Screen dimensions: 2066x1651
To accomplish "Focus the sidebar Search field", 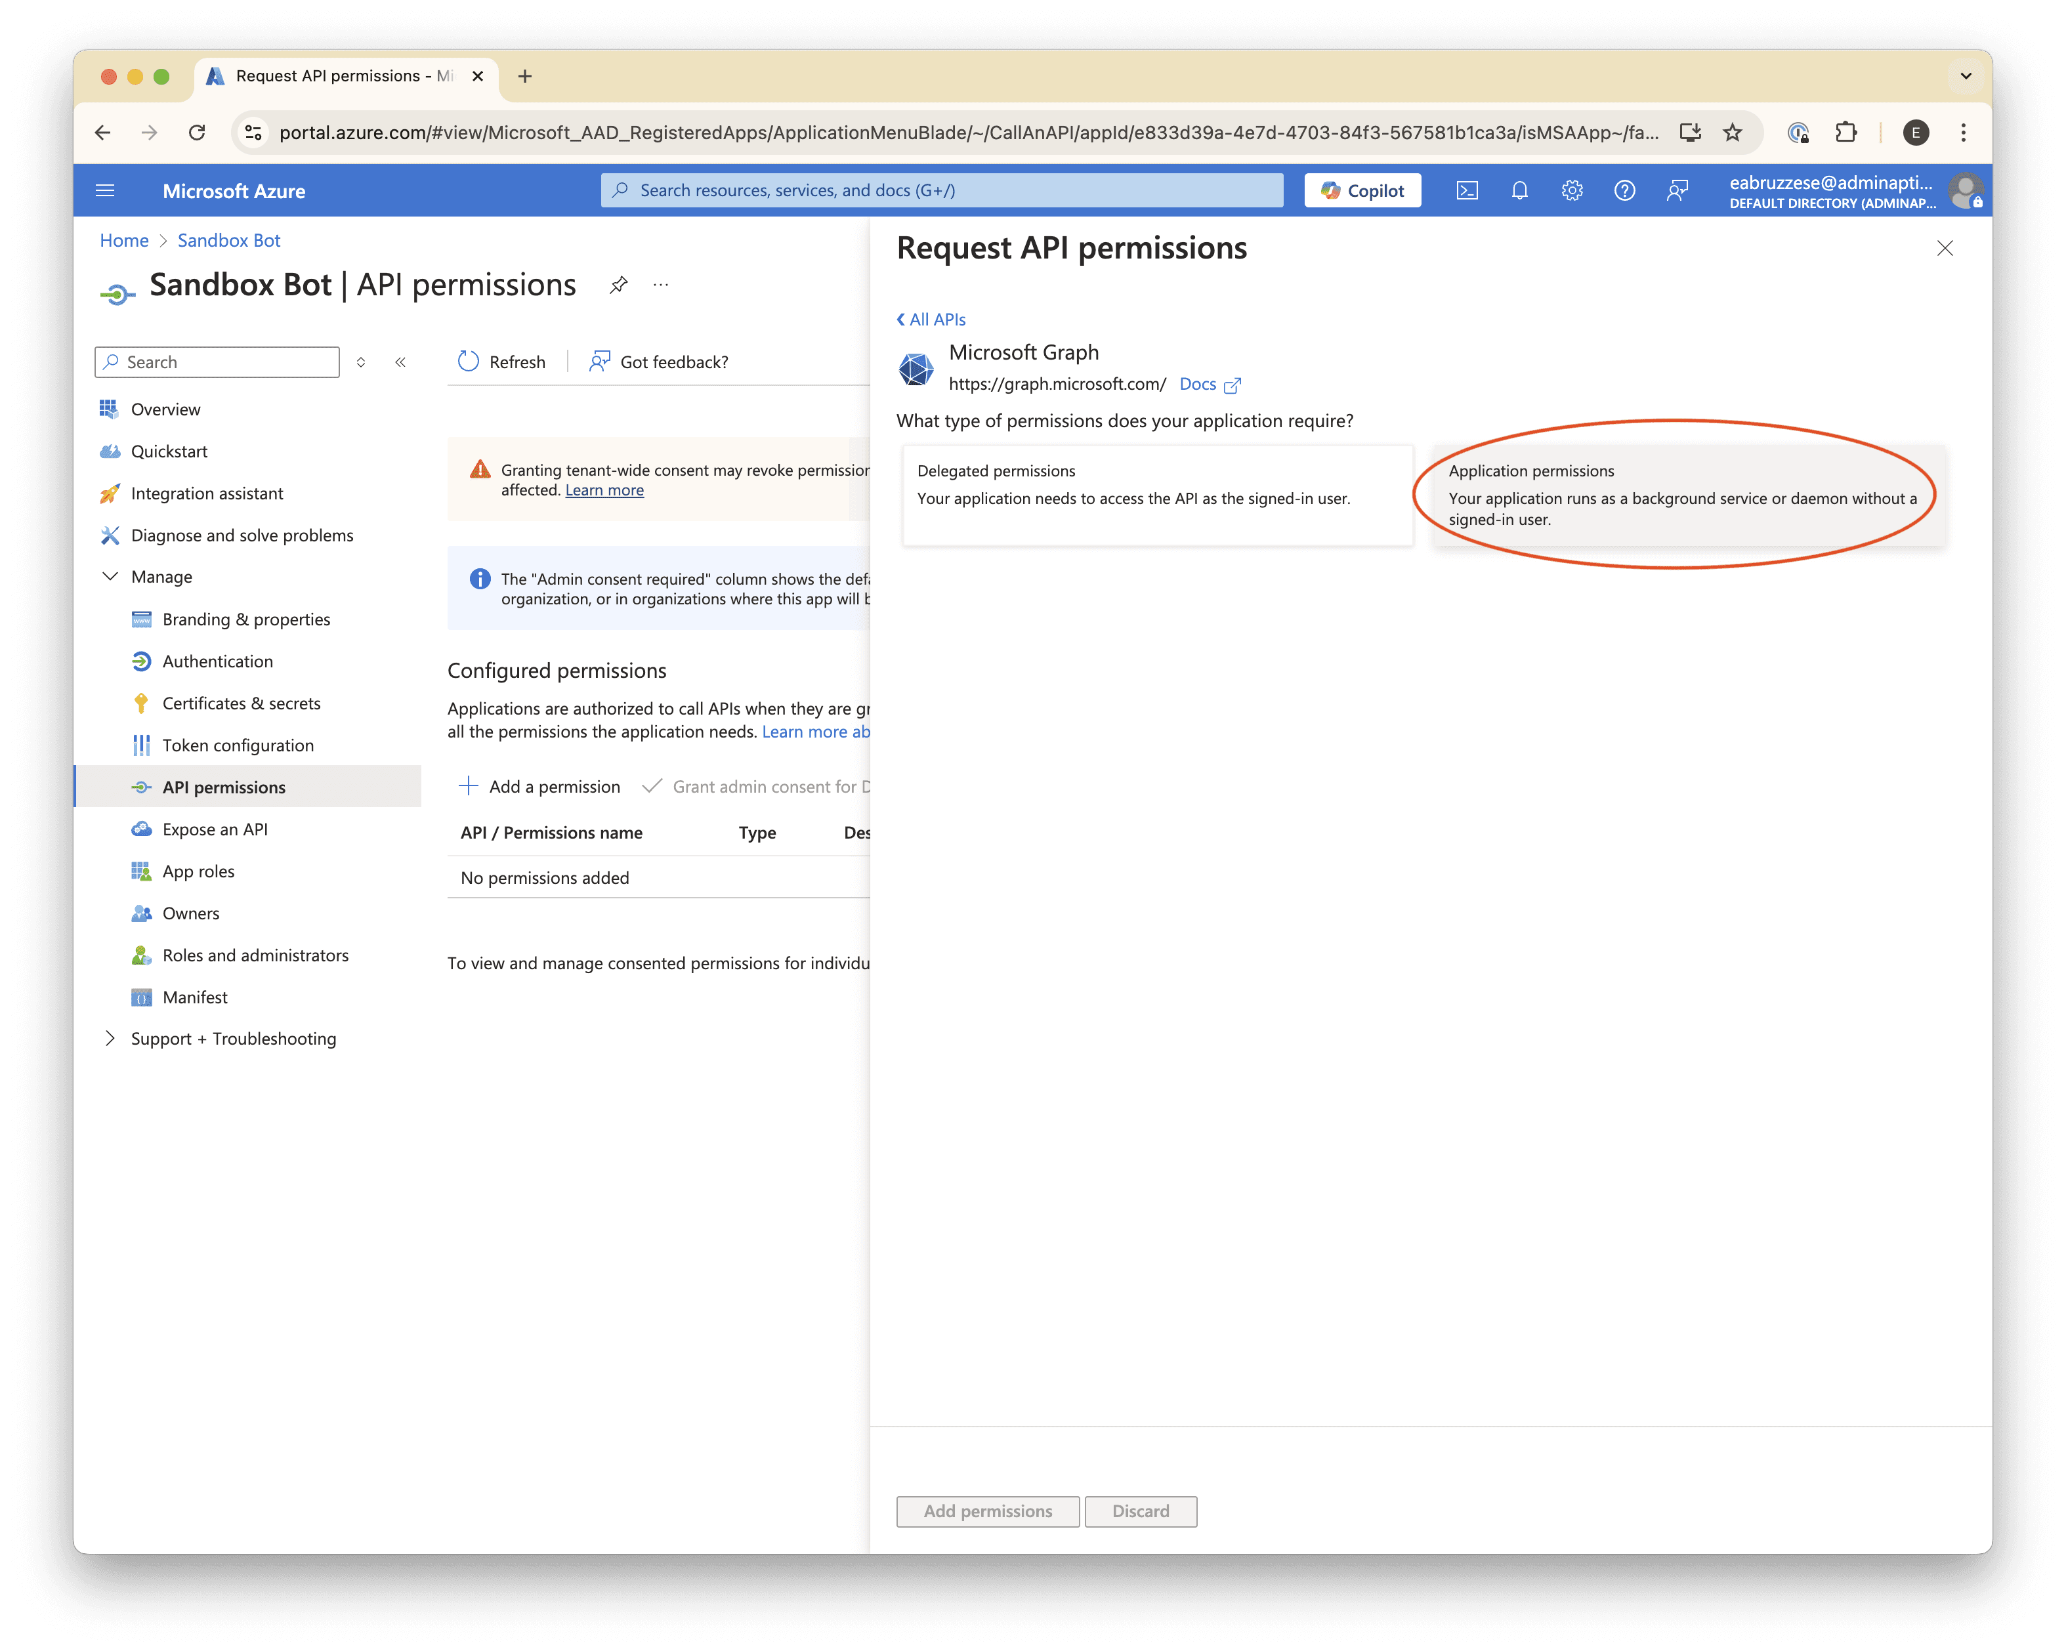I will point(217,362).
